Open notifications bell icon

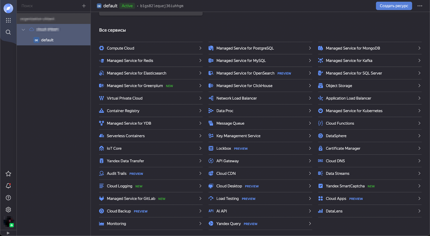tap(8, 186)
